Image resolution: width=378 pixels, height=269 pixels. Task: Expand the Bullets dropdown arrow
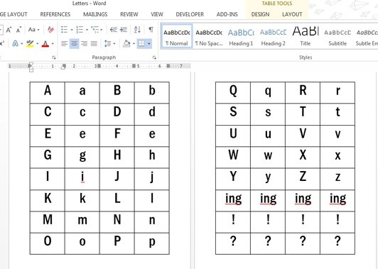72,30
